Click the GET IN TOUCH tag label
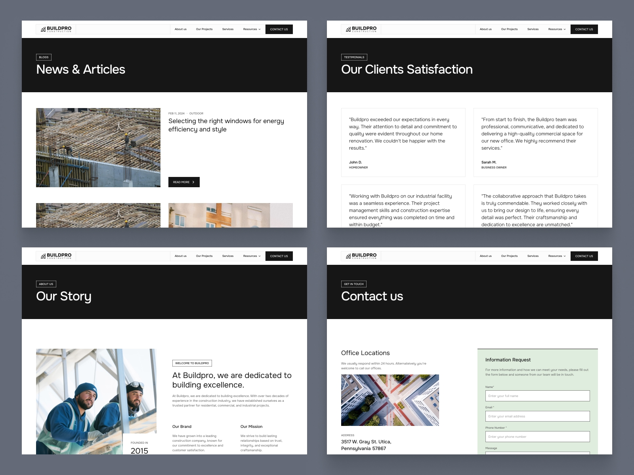Image resolution: width=634 pixels, height=475 pixels. coord(354,284)
